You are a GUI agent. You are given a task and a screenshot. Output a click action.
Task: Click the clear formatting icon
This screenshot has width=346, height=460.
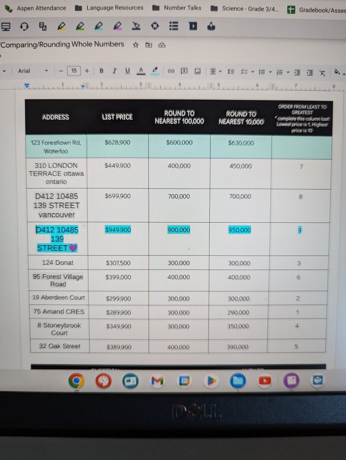(323, 72)
